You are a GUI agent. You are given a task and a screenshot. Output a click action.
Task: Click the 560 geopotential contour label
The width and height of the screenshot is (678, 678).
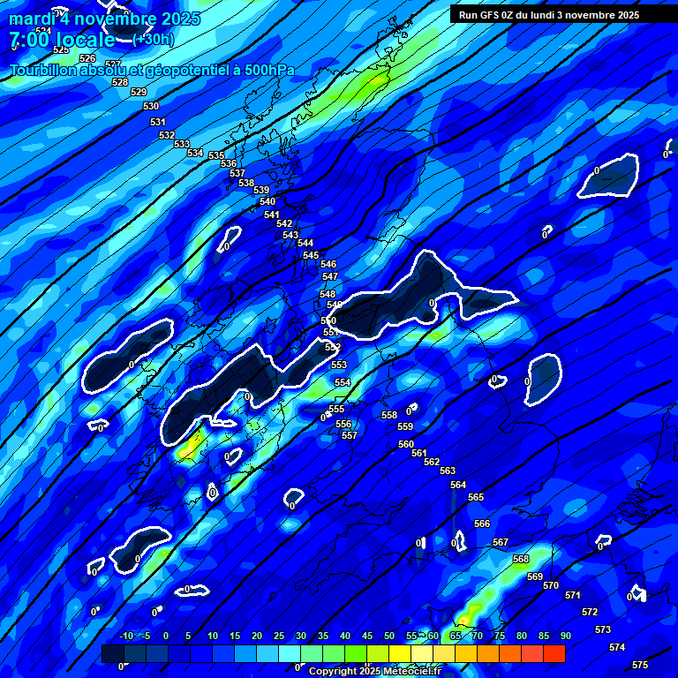tap(406, 444)
